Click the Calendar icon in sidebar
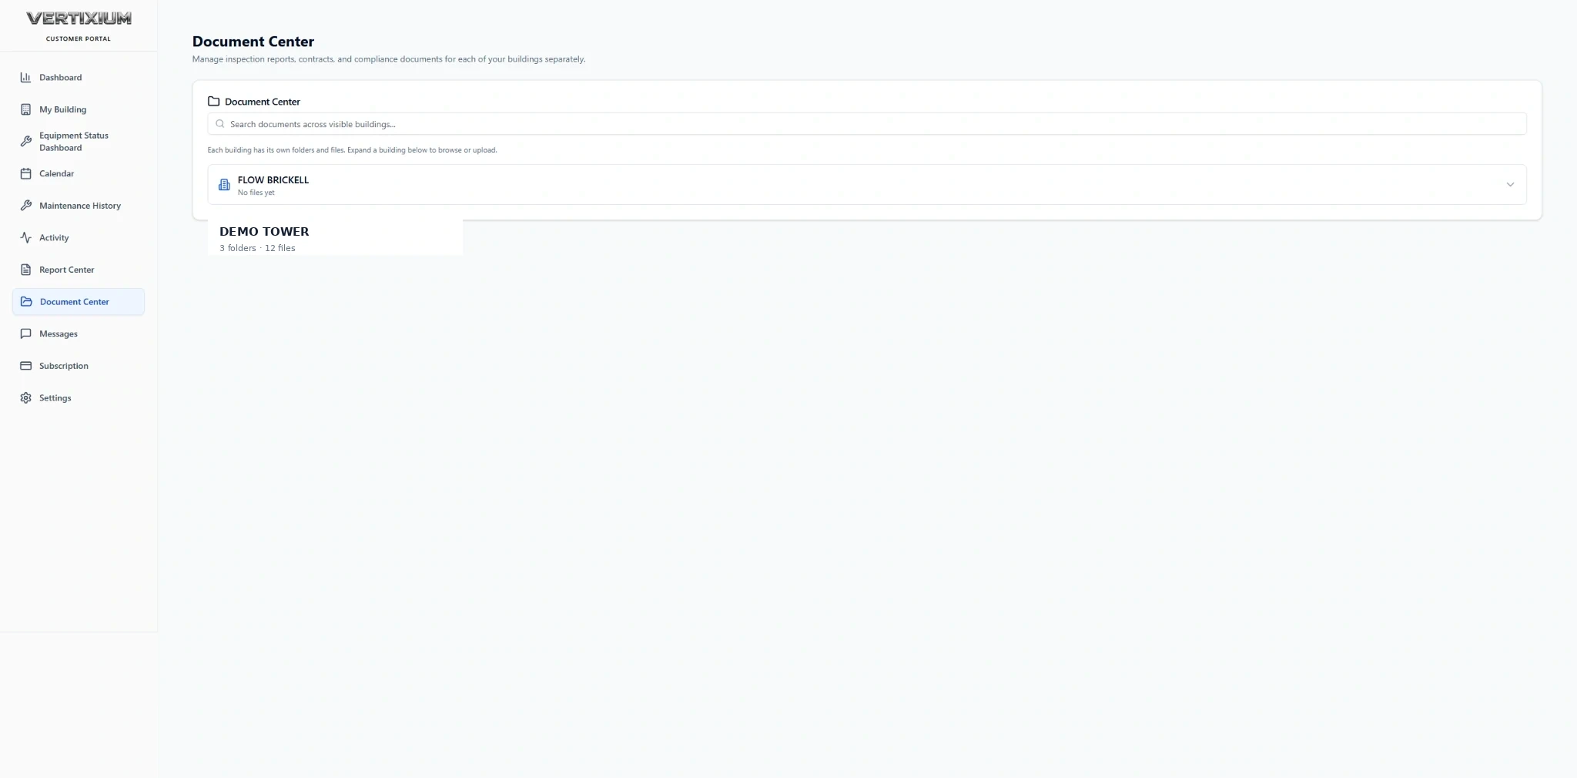 click(x=25, y=173)
